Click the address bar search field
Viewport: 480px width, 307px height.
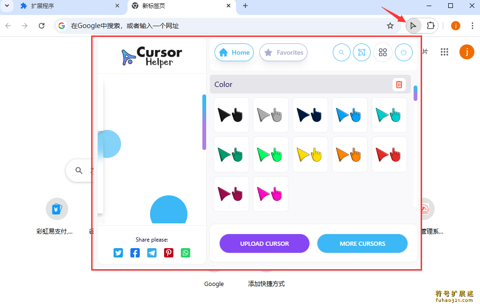coord(227,26)
